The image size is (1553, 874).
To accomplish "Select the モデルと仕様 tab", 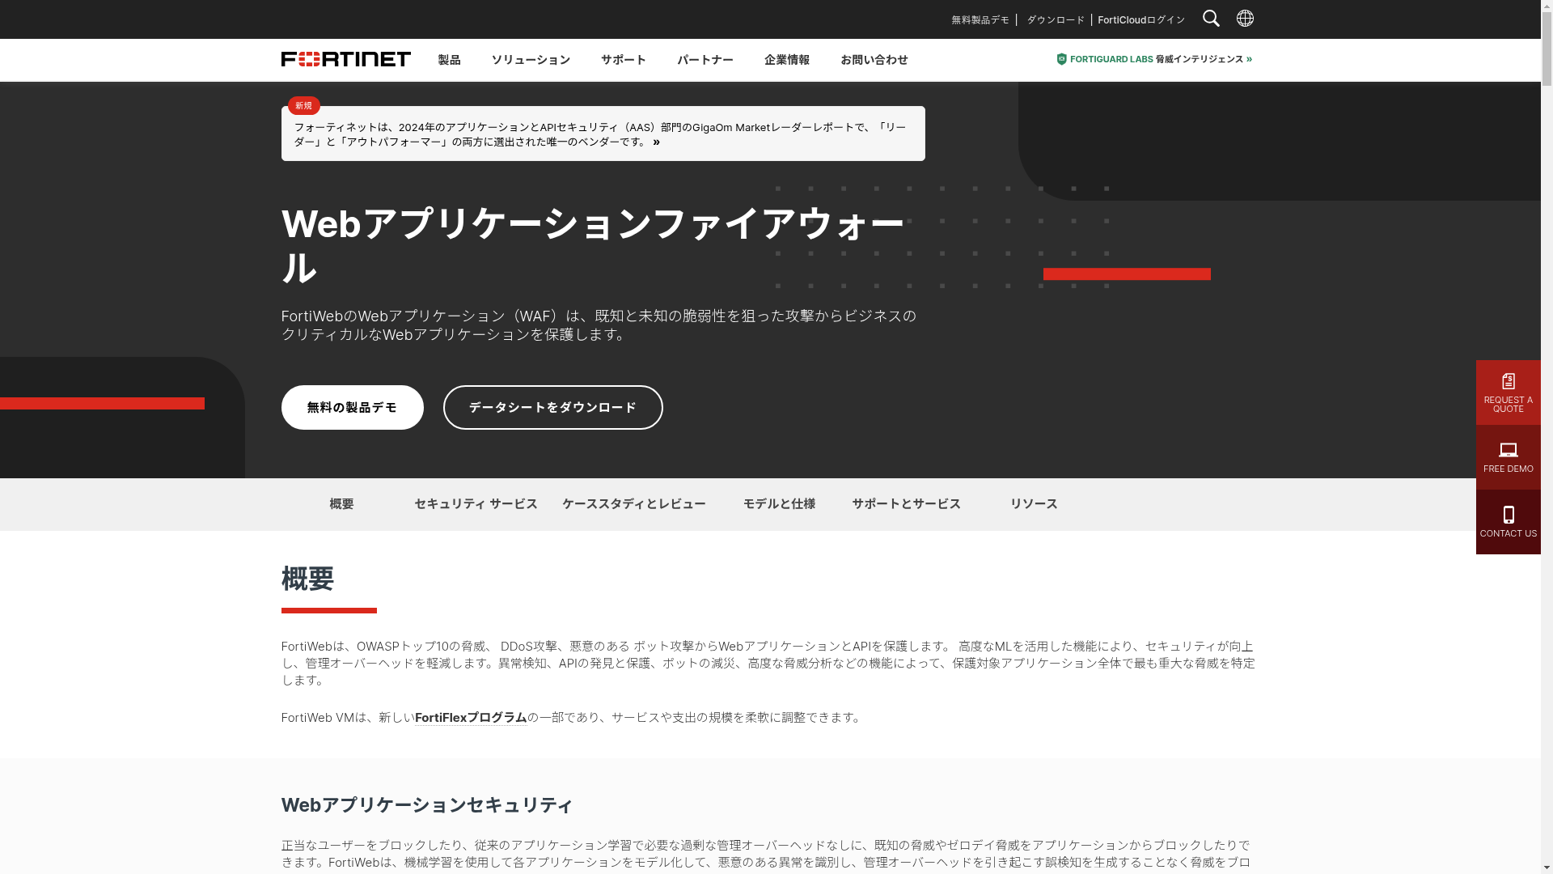I will click(779, 504).
